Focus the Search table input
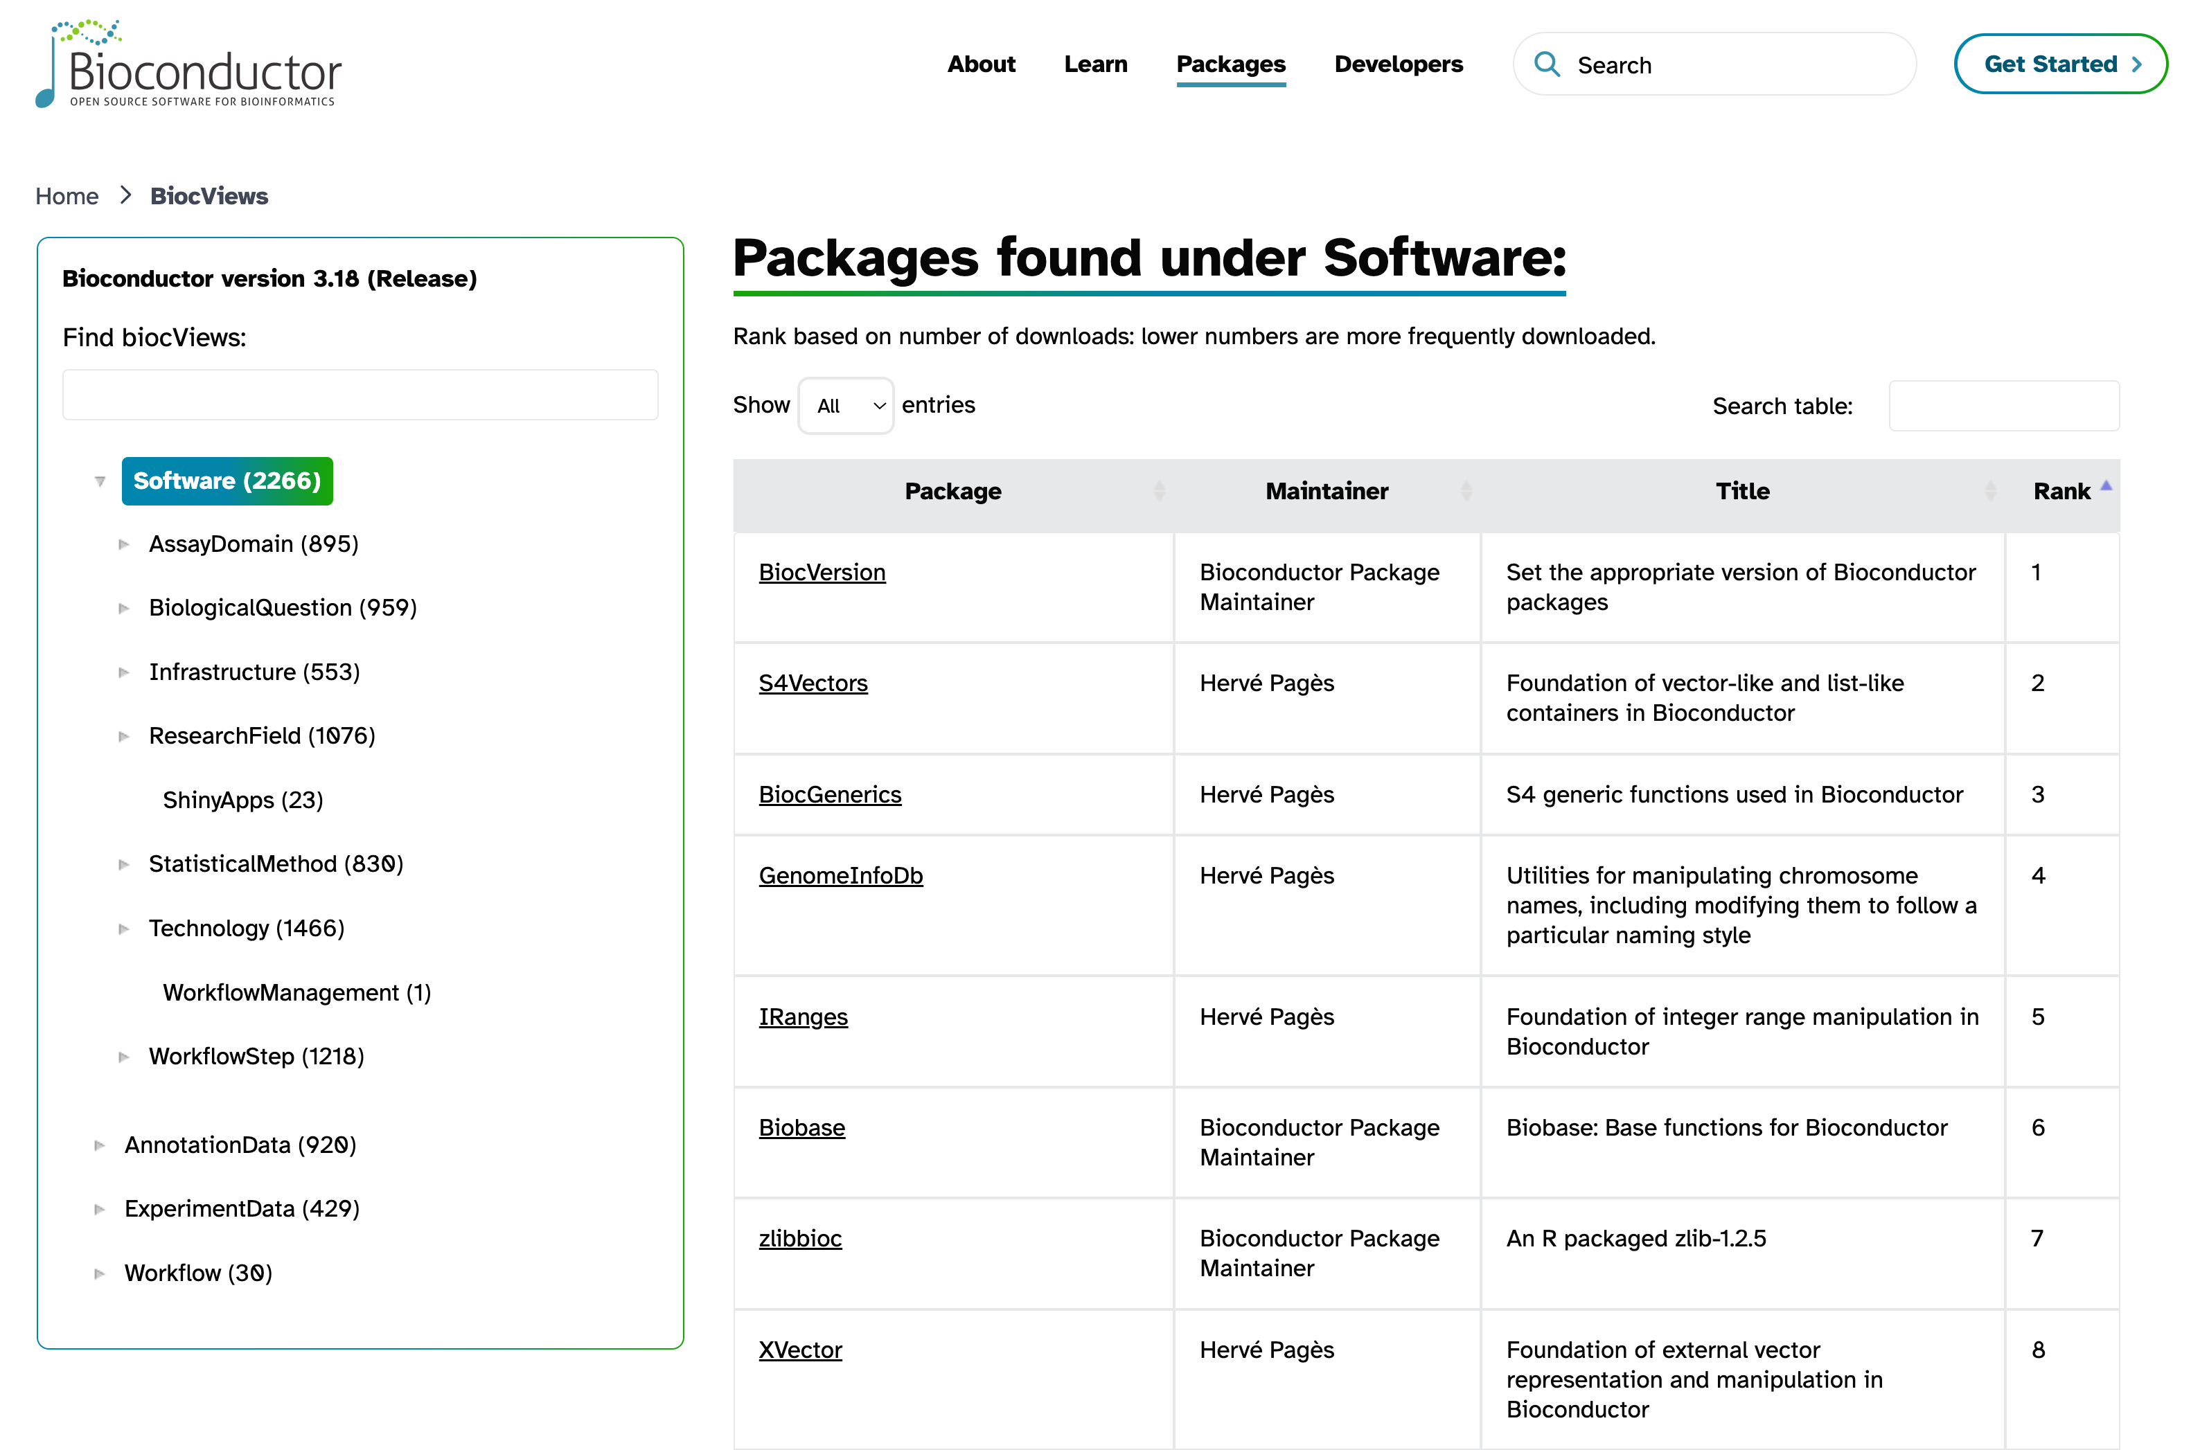 [x=2003, y=405]
